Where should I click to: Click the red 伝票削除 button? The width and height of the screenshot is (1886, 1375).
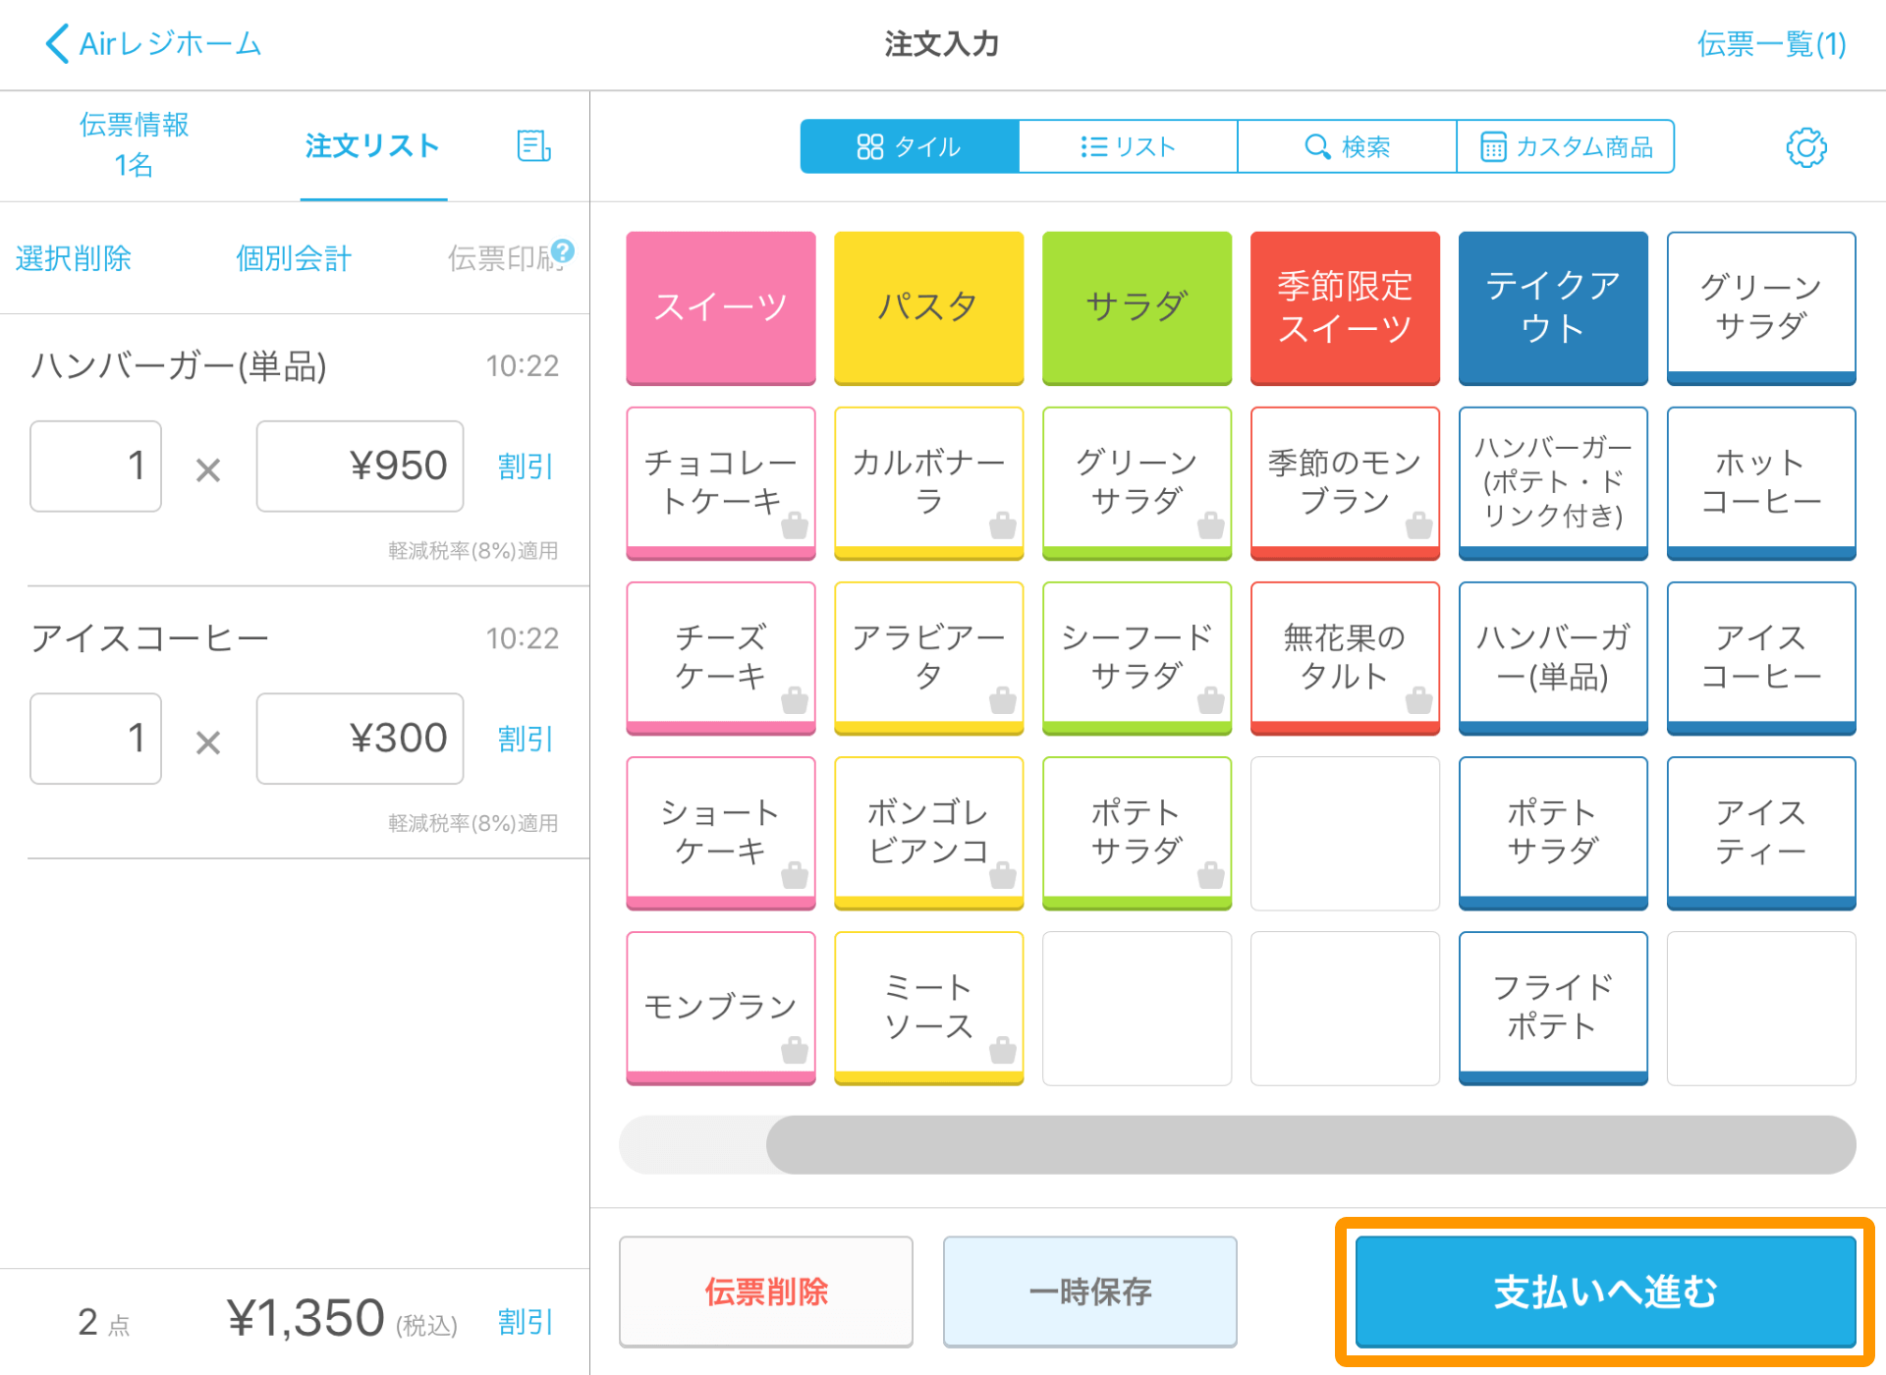pos(766,1291)
